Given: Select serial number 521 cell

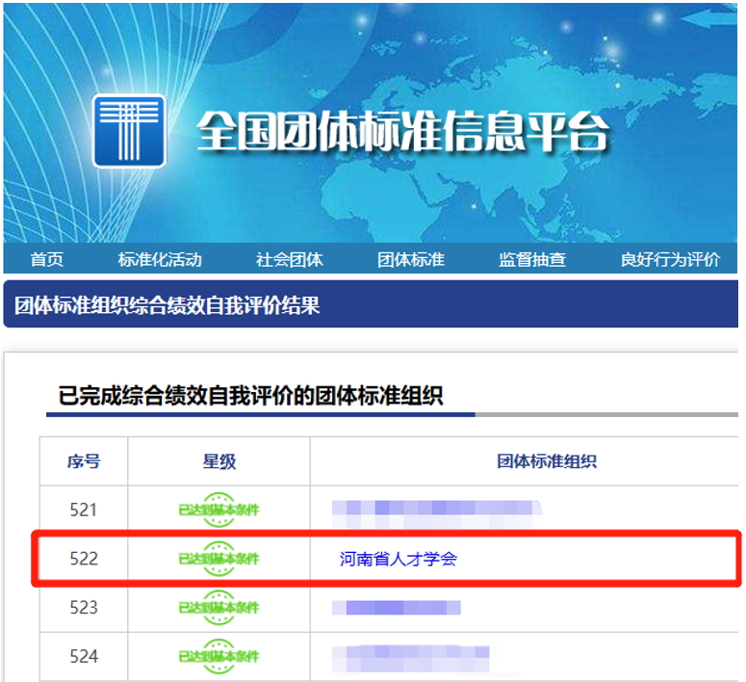Looking at the screenshot, I should (x=84, y=511).
